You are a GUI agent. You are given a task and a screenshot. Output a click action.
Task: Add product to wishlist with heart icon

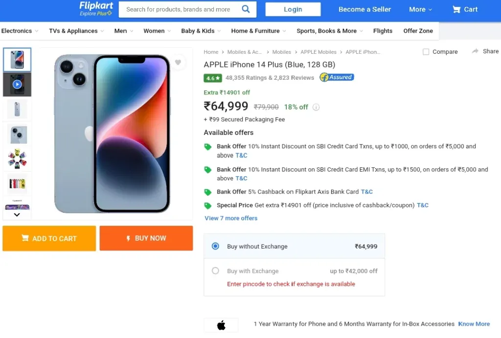click(178, 63)
